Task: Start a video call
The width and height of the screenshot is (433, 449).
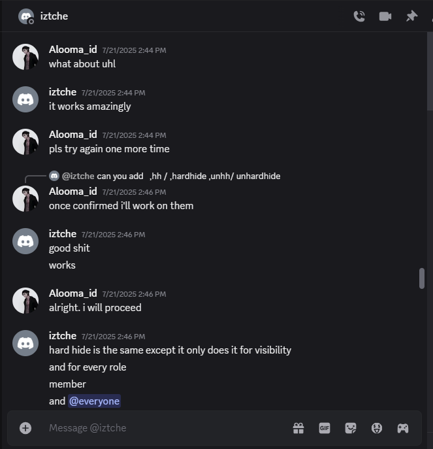Action: pyautogui.click(x=385, y=16)
